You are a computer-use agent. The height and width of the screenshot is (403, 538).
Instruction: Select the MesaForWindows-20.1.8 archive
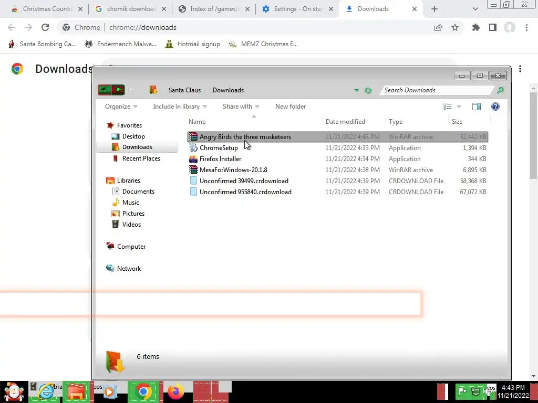click(338, 169)
